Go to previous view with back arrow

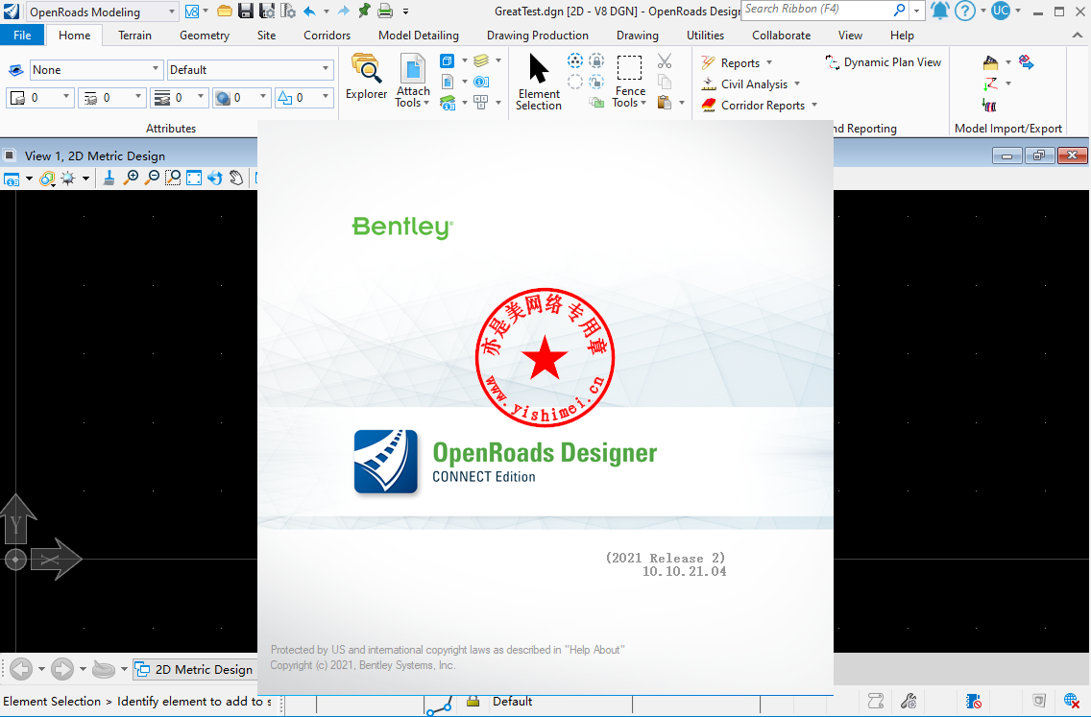pyautogui.click(x=21, y=669)
